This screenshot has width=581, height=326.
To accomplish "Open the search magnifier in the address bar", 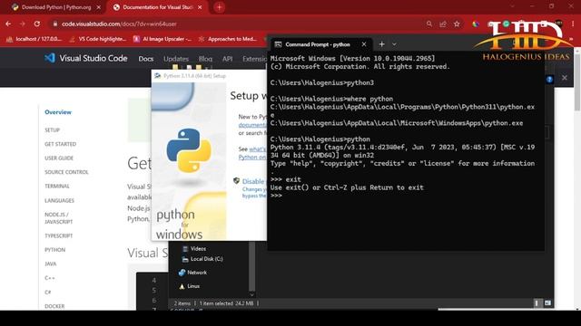I will 429,24.
